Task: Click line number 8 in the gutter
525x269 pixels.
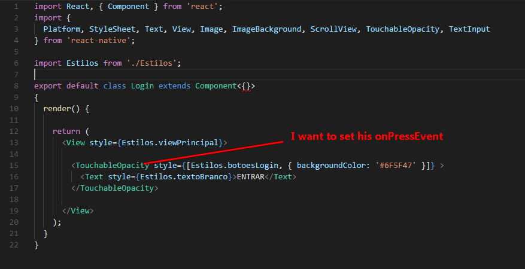Action: [x=16, y=86]
